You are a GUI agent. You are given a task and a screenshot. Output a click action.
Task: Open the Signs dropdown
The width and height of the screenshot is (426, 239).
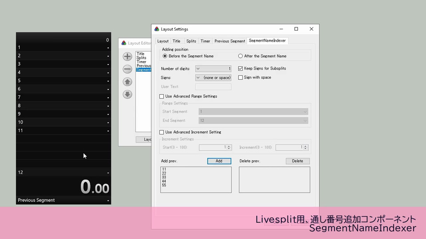tap(213, 77)
